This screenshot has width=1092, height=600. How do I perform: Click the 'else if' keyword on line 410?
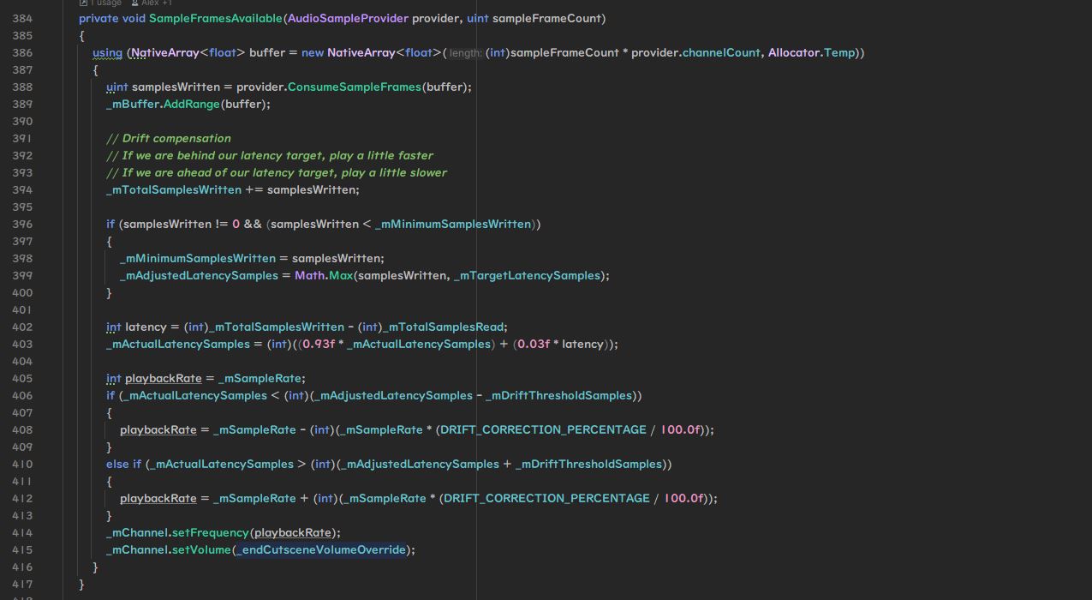(123, 464)
